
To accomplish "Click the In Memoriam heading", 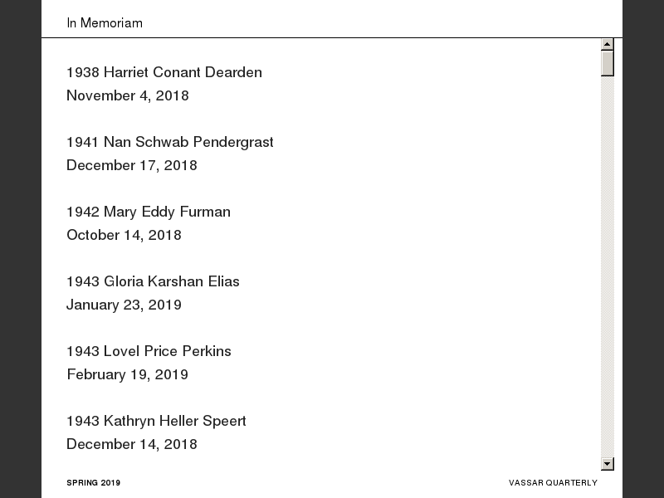I will coord(105,23).
